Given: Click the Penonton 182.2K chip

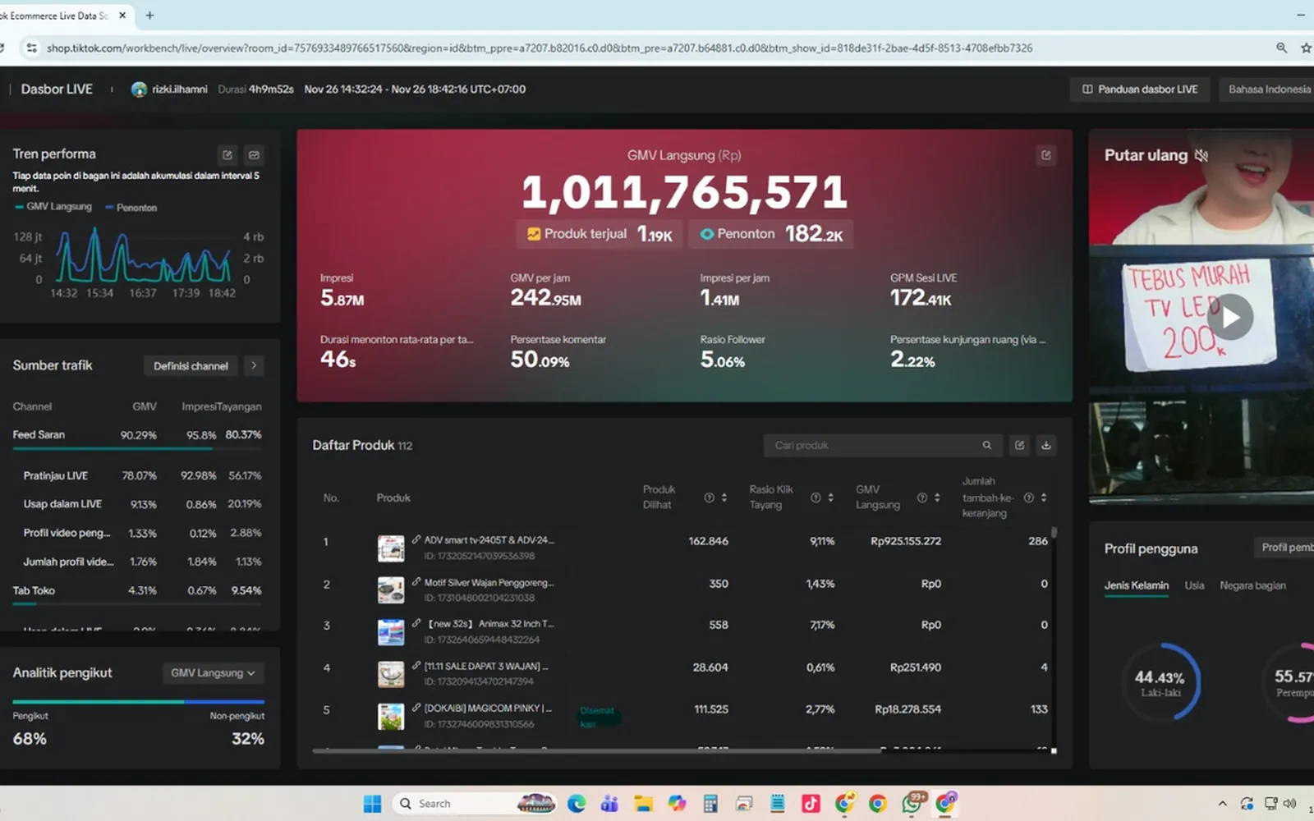Looking at the screenshot, I should click(771, 234).
